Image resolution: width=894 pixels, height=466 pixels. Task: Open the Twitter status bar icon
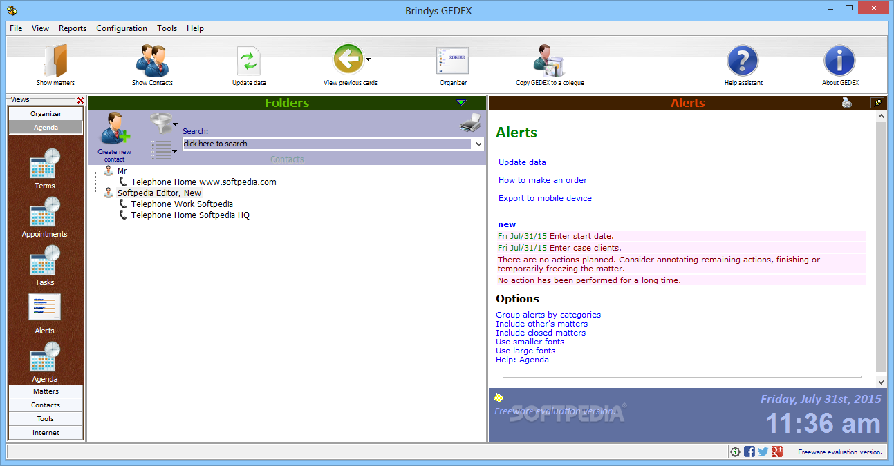[763, 452]
